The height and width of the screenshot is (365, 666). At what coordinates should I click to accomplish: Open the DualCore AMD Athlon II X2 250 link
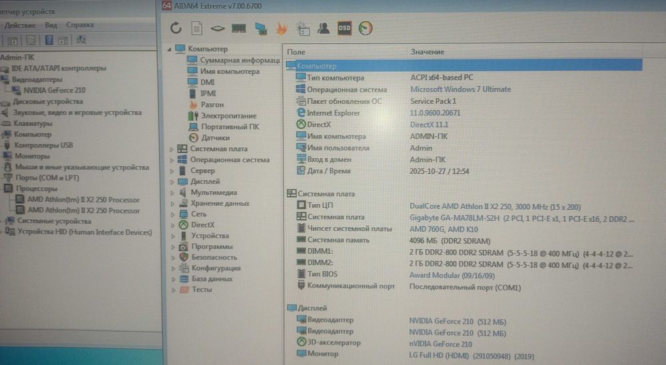coord(495,207)
